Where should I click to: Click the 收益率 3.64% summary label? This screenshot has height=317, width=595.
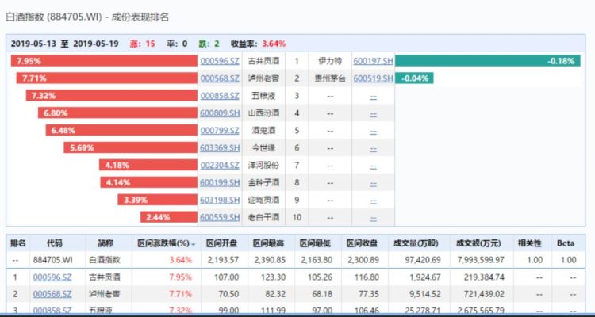point(258,44)
